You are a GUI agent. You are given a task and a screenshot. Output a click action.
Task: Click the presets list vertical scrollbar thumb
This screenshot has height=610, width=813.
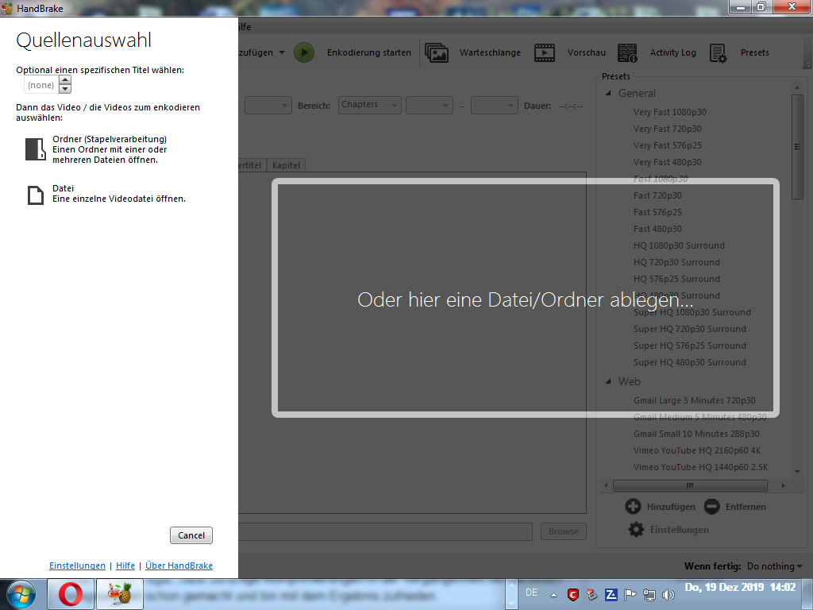point(797,146)
